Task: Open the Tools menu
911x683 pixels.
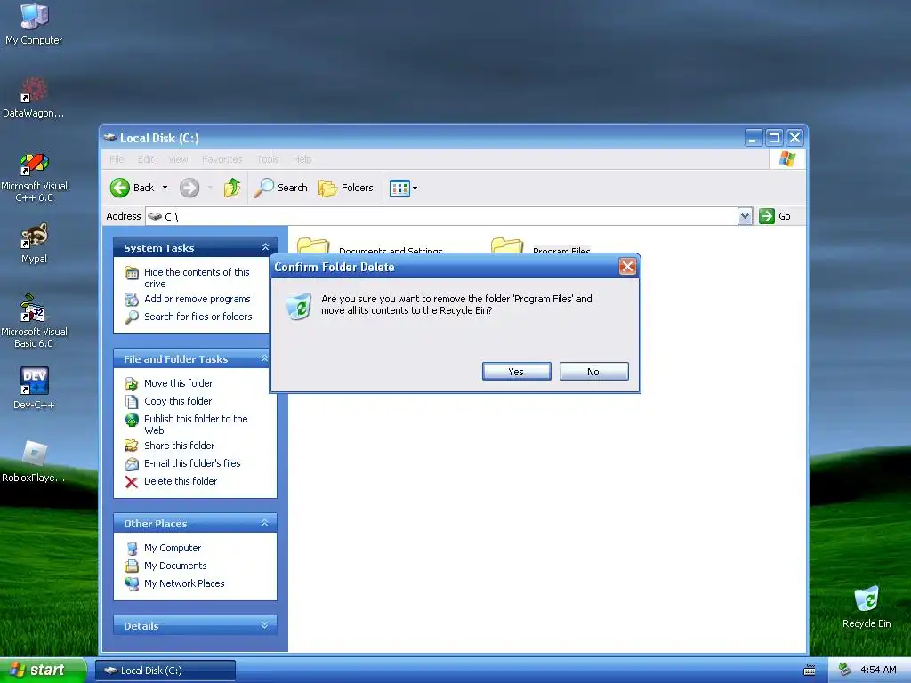Action: point(268,159)
